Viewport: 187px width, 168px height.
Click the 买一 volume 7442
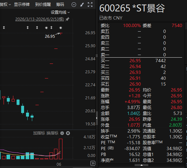point(160,61)
